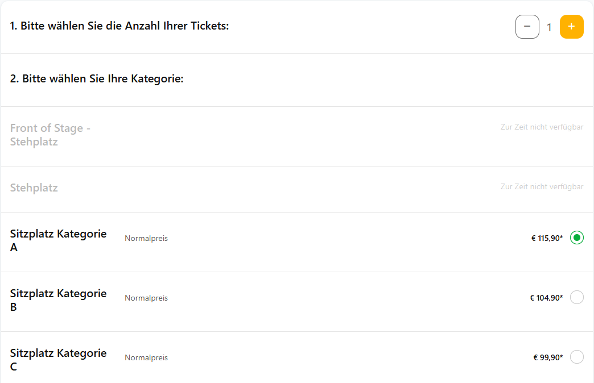The image size is (594, 383).
Task: Select Sitzplatz Kategorie C radio button
Action: 576,357
